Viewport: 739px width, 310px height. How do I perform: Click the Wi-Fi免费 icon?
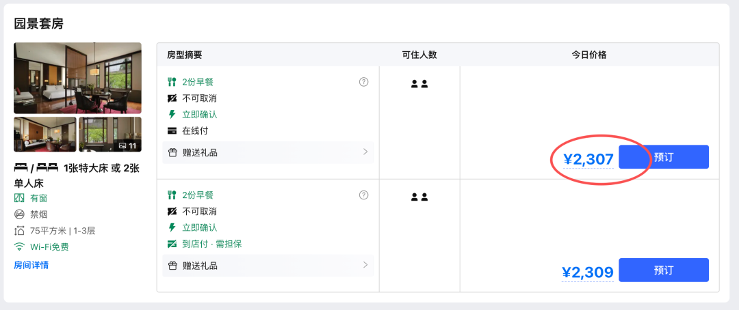19,247
